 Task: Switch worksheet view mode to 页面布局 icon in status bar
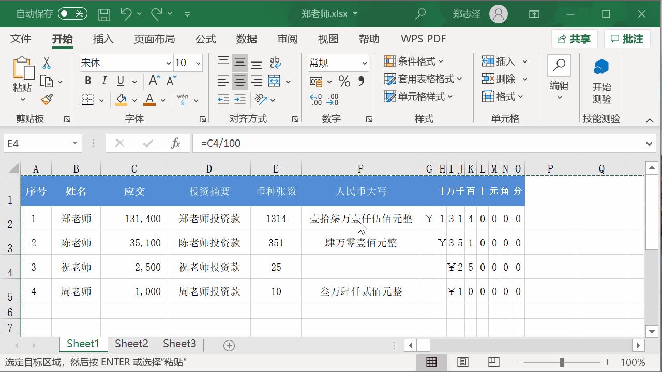tap(463, 362)
